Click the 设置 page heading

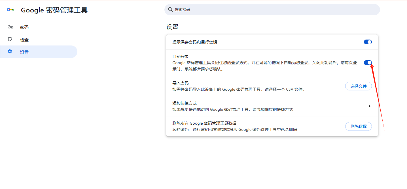tap(172, 27)
